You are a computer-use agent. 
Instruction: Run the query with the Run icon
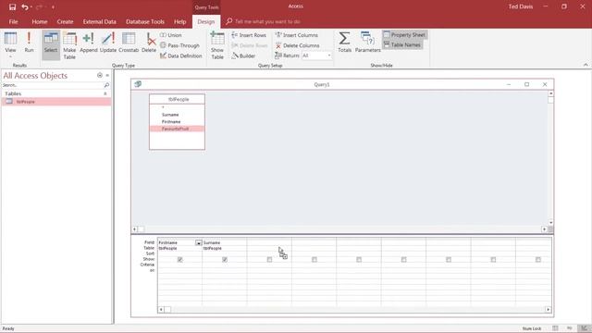[x=29, y=43]
